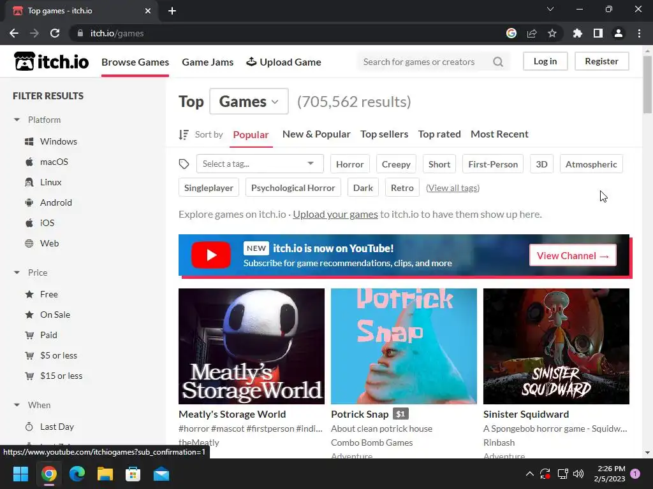This screenshot has width=653, height=489.
Task: Open the Sinister Squidward thumbnail
Action: 556,346
